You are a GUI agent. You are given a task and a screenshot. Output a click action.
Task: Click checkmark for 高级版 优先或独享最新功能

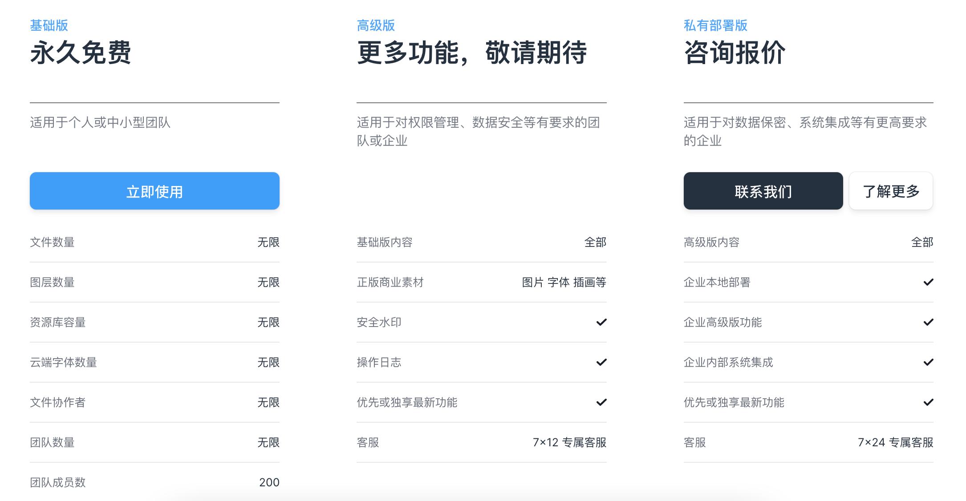[x=601, y=402]
